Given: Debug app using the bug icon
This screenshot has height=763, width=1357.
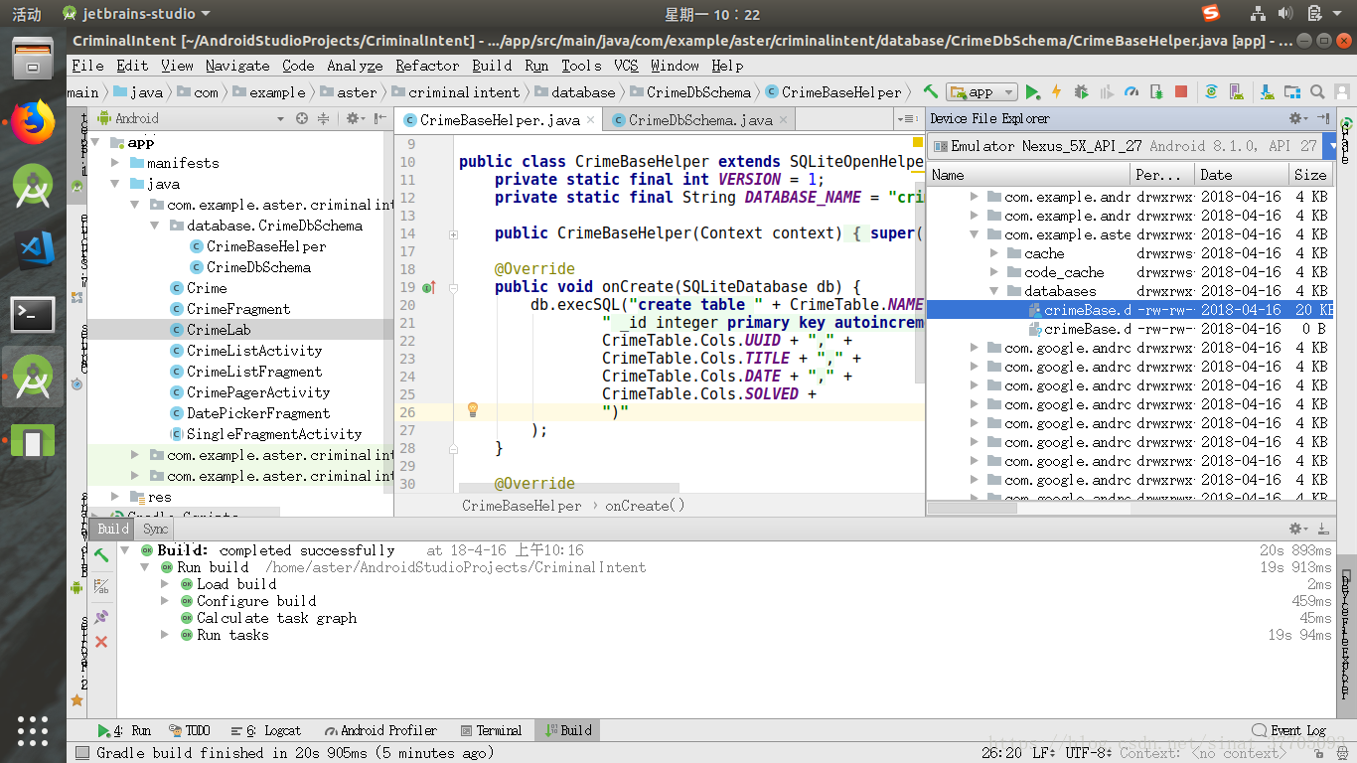Looking at the screenshot, I should (1081, 91).
